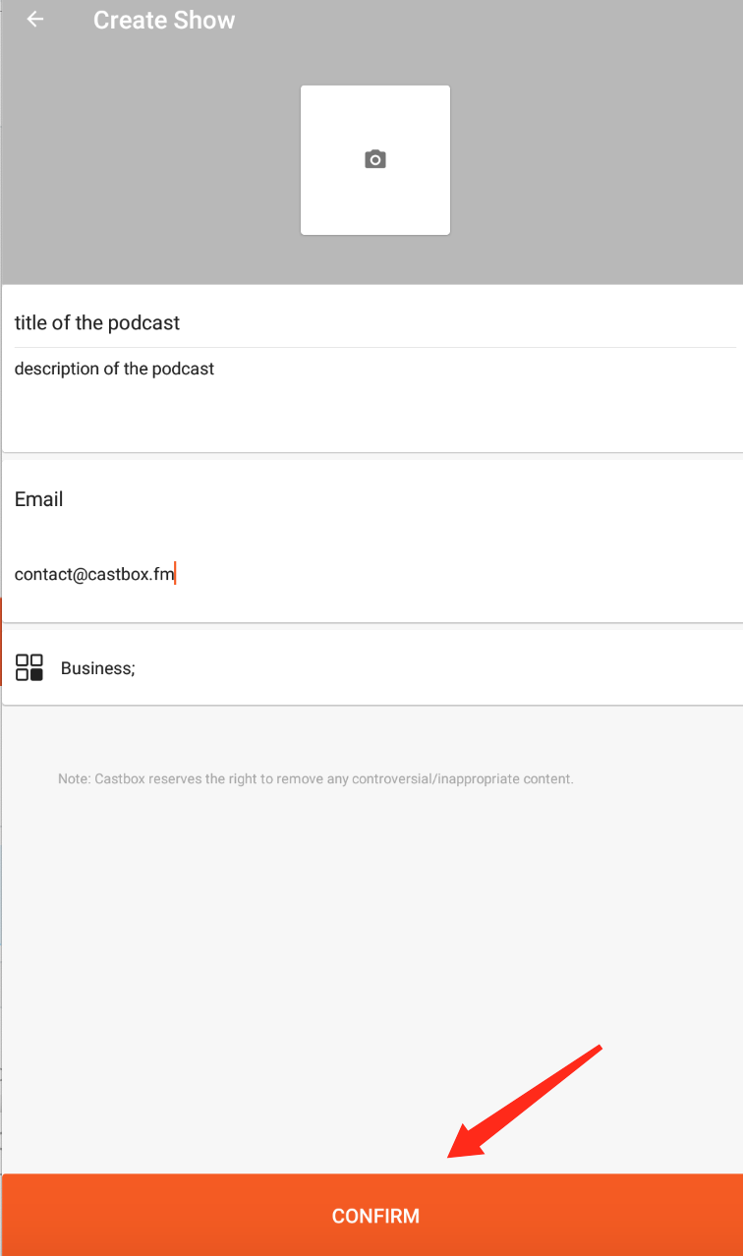The image size is (743, 1256).
Task: Go back using the arrow icon
Action: [35, 20]
